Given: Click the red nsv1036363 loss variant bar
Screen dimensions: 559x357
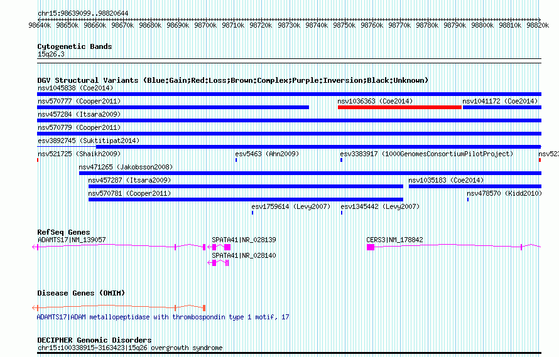Looking at the screenshot, I should coord(399,107).
